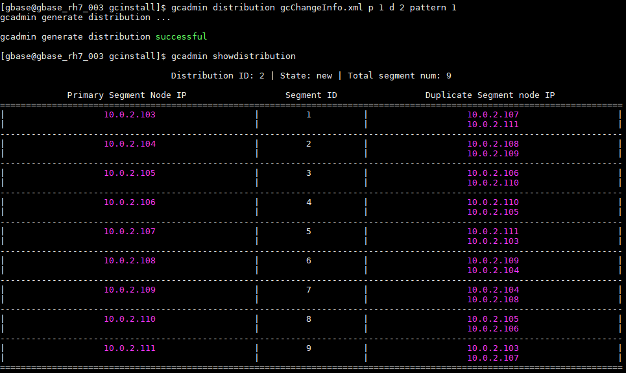The image size is (626, 373).
Task: Click duplicate IP 10.0.2.110 for segment 4
Action: [x=493, y=202]
